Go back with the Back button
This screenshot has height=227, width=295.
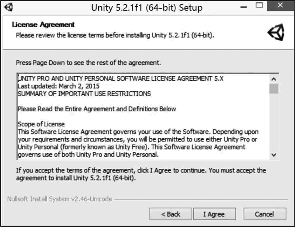tap(171, 214)
